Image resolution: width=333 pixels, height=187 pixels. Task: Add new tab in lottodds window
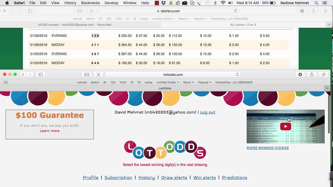click(327, 88)
